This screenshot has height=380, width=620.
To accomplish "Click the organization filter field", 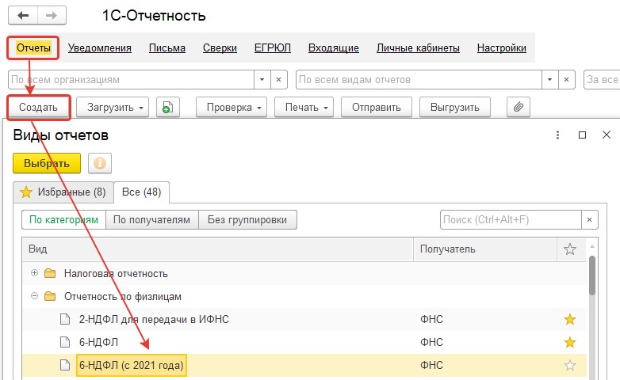I will coord(131,80).
